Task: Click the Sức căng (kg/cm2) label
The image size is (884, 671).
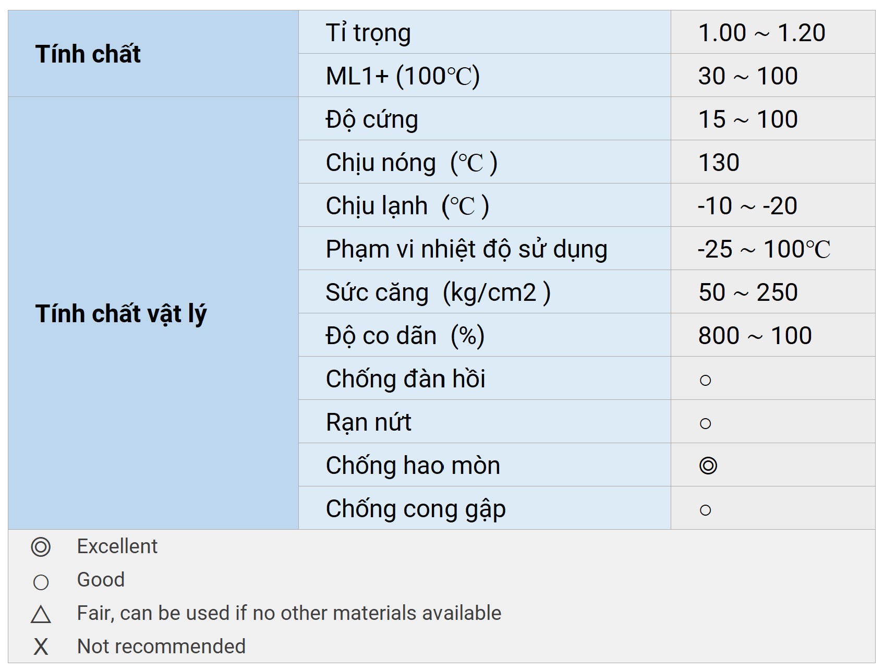Action: [x=438, y=292]
